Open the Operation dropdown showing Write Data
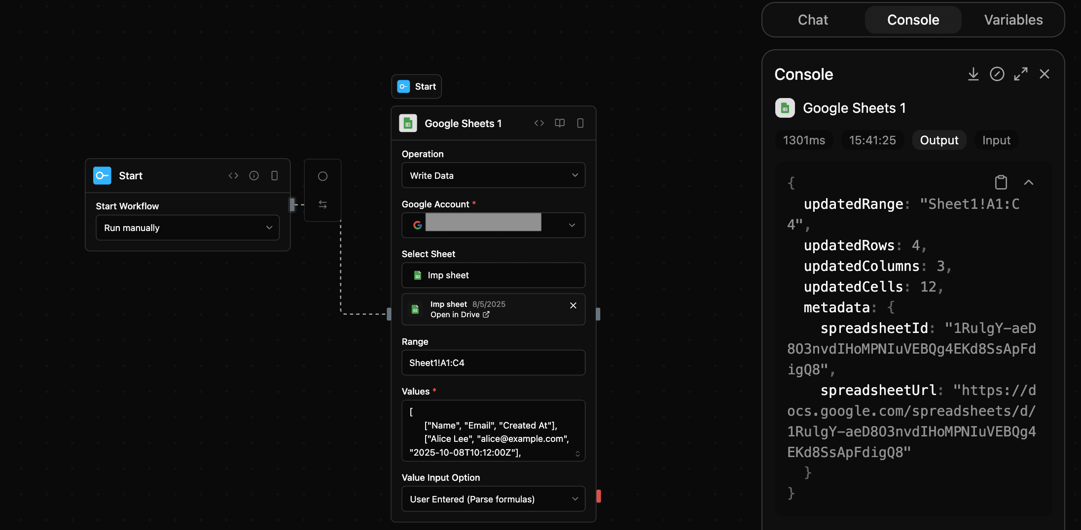 493,175
